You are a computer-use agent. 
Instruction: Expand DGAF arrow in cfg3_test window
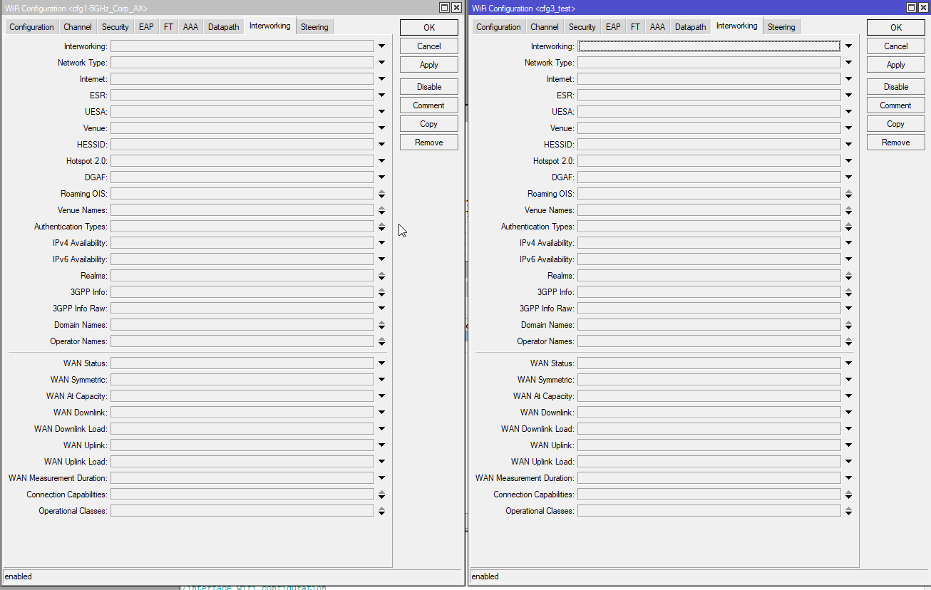click(x=848, y=177)
